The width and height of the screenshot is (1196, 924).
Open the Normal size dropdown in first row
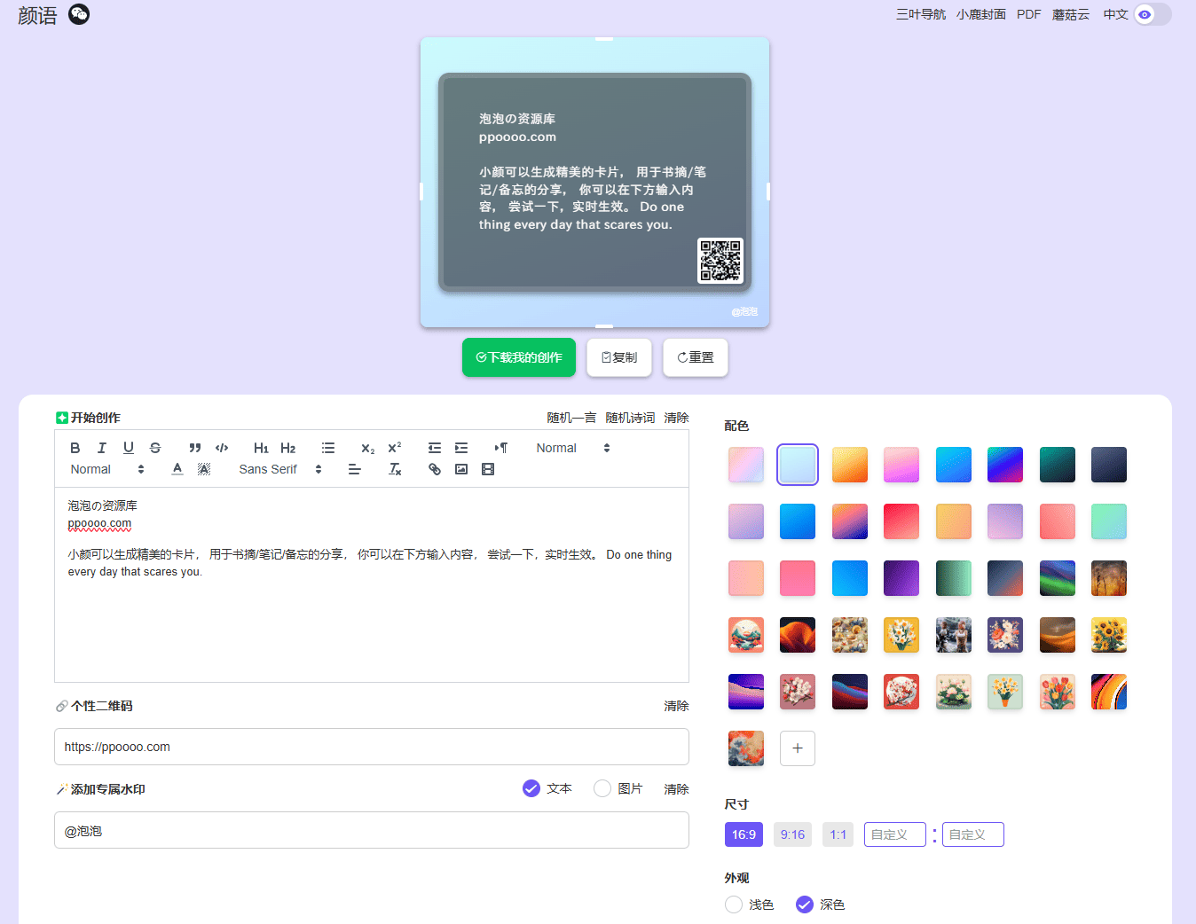(573, 448)
